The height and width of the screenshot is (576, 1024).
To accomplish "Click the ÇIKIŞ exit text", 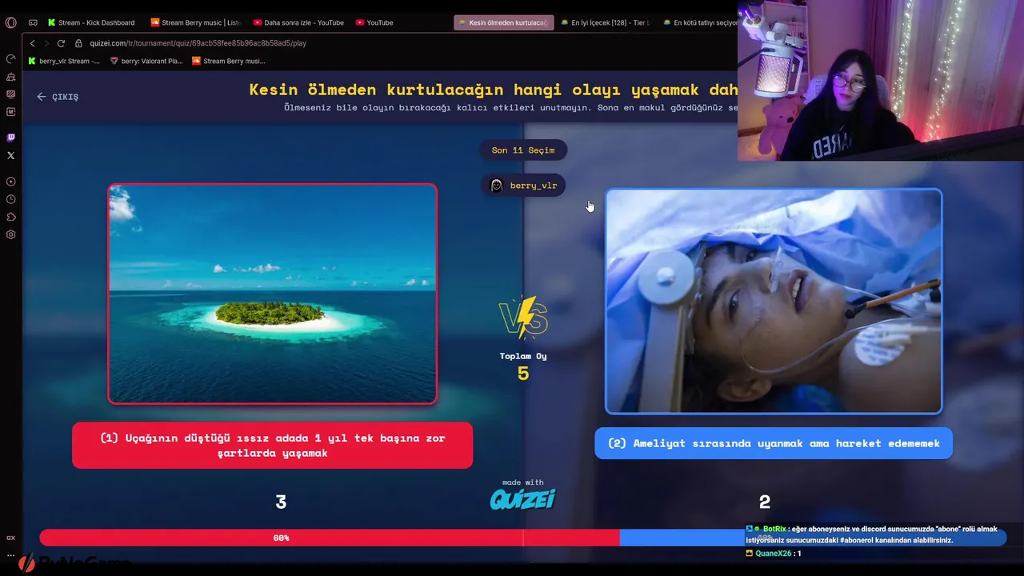I will click(66, 97).
